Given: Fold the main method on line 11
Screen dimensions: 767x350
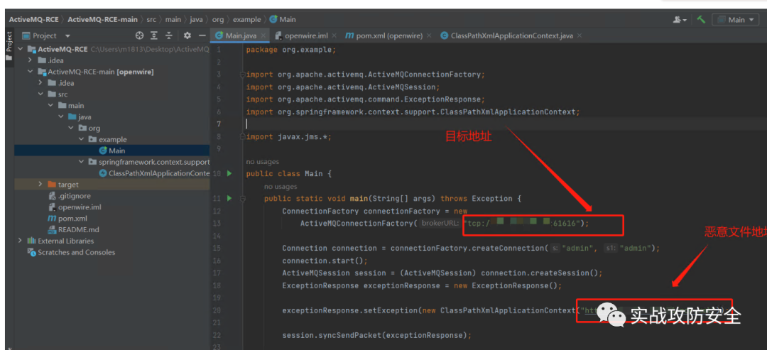Looking at the screenshot, I should click(x=241, y=199).
